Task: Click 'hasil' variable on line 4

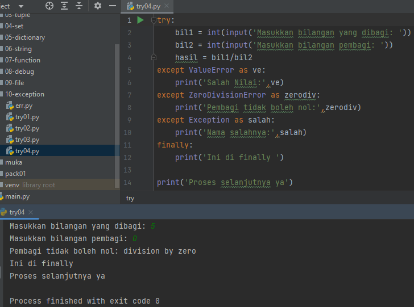Action: [x=187, y=57]
